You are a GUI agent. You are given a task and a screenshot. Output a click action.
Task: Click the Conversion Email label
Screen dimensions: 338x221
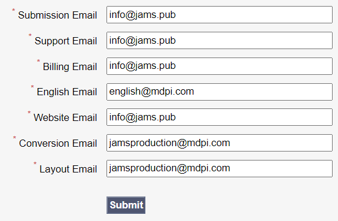(x=58, y=143)
